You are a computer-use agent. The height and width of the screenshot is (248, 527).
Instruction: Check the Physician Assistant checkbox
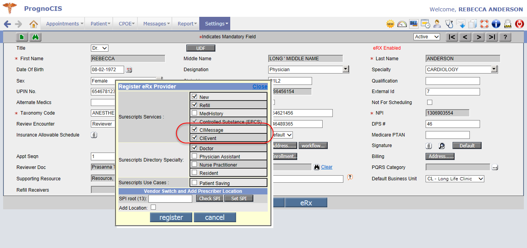[x=194, y=156]
